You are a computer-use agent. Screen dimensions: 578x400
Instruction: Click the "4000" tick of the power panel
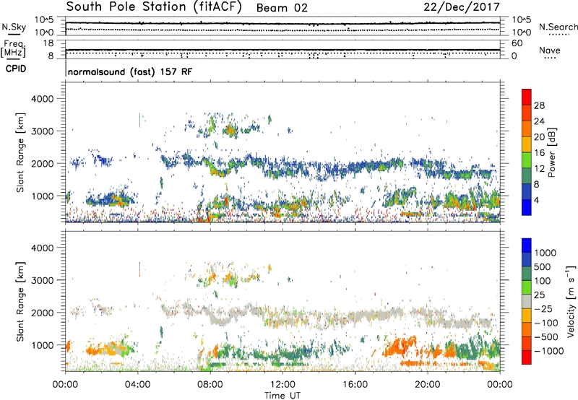coord(42,99)
